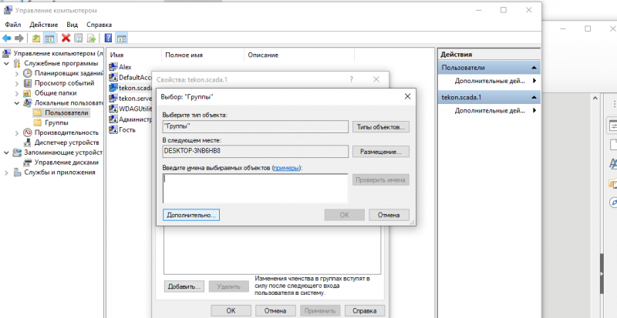Open the Вид menu

coord(72,24)
